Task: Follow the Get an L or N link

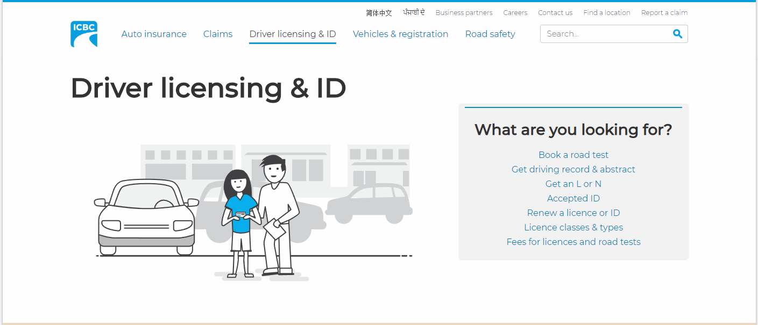Action: pyautogui.click(x=573, y=184)
